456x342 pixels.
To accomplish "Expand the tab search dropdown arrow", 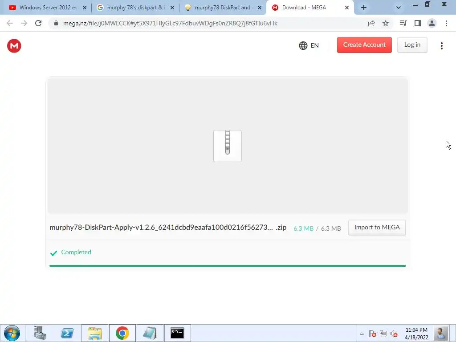I will (x=399, y=8).
